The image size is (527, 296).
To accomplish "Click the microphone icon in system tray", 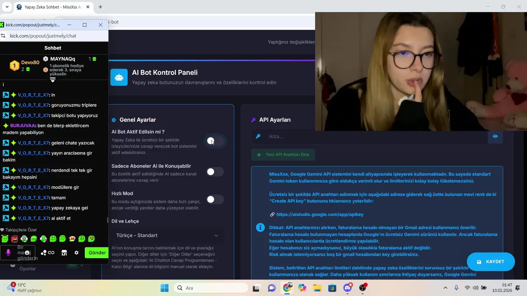I will pos(456,288).
